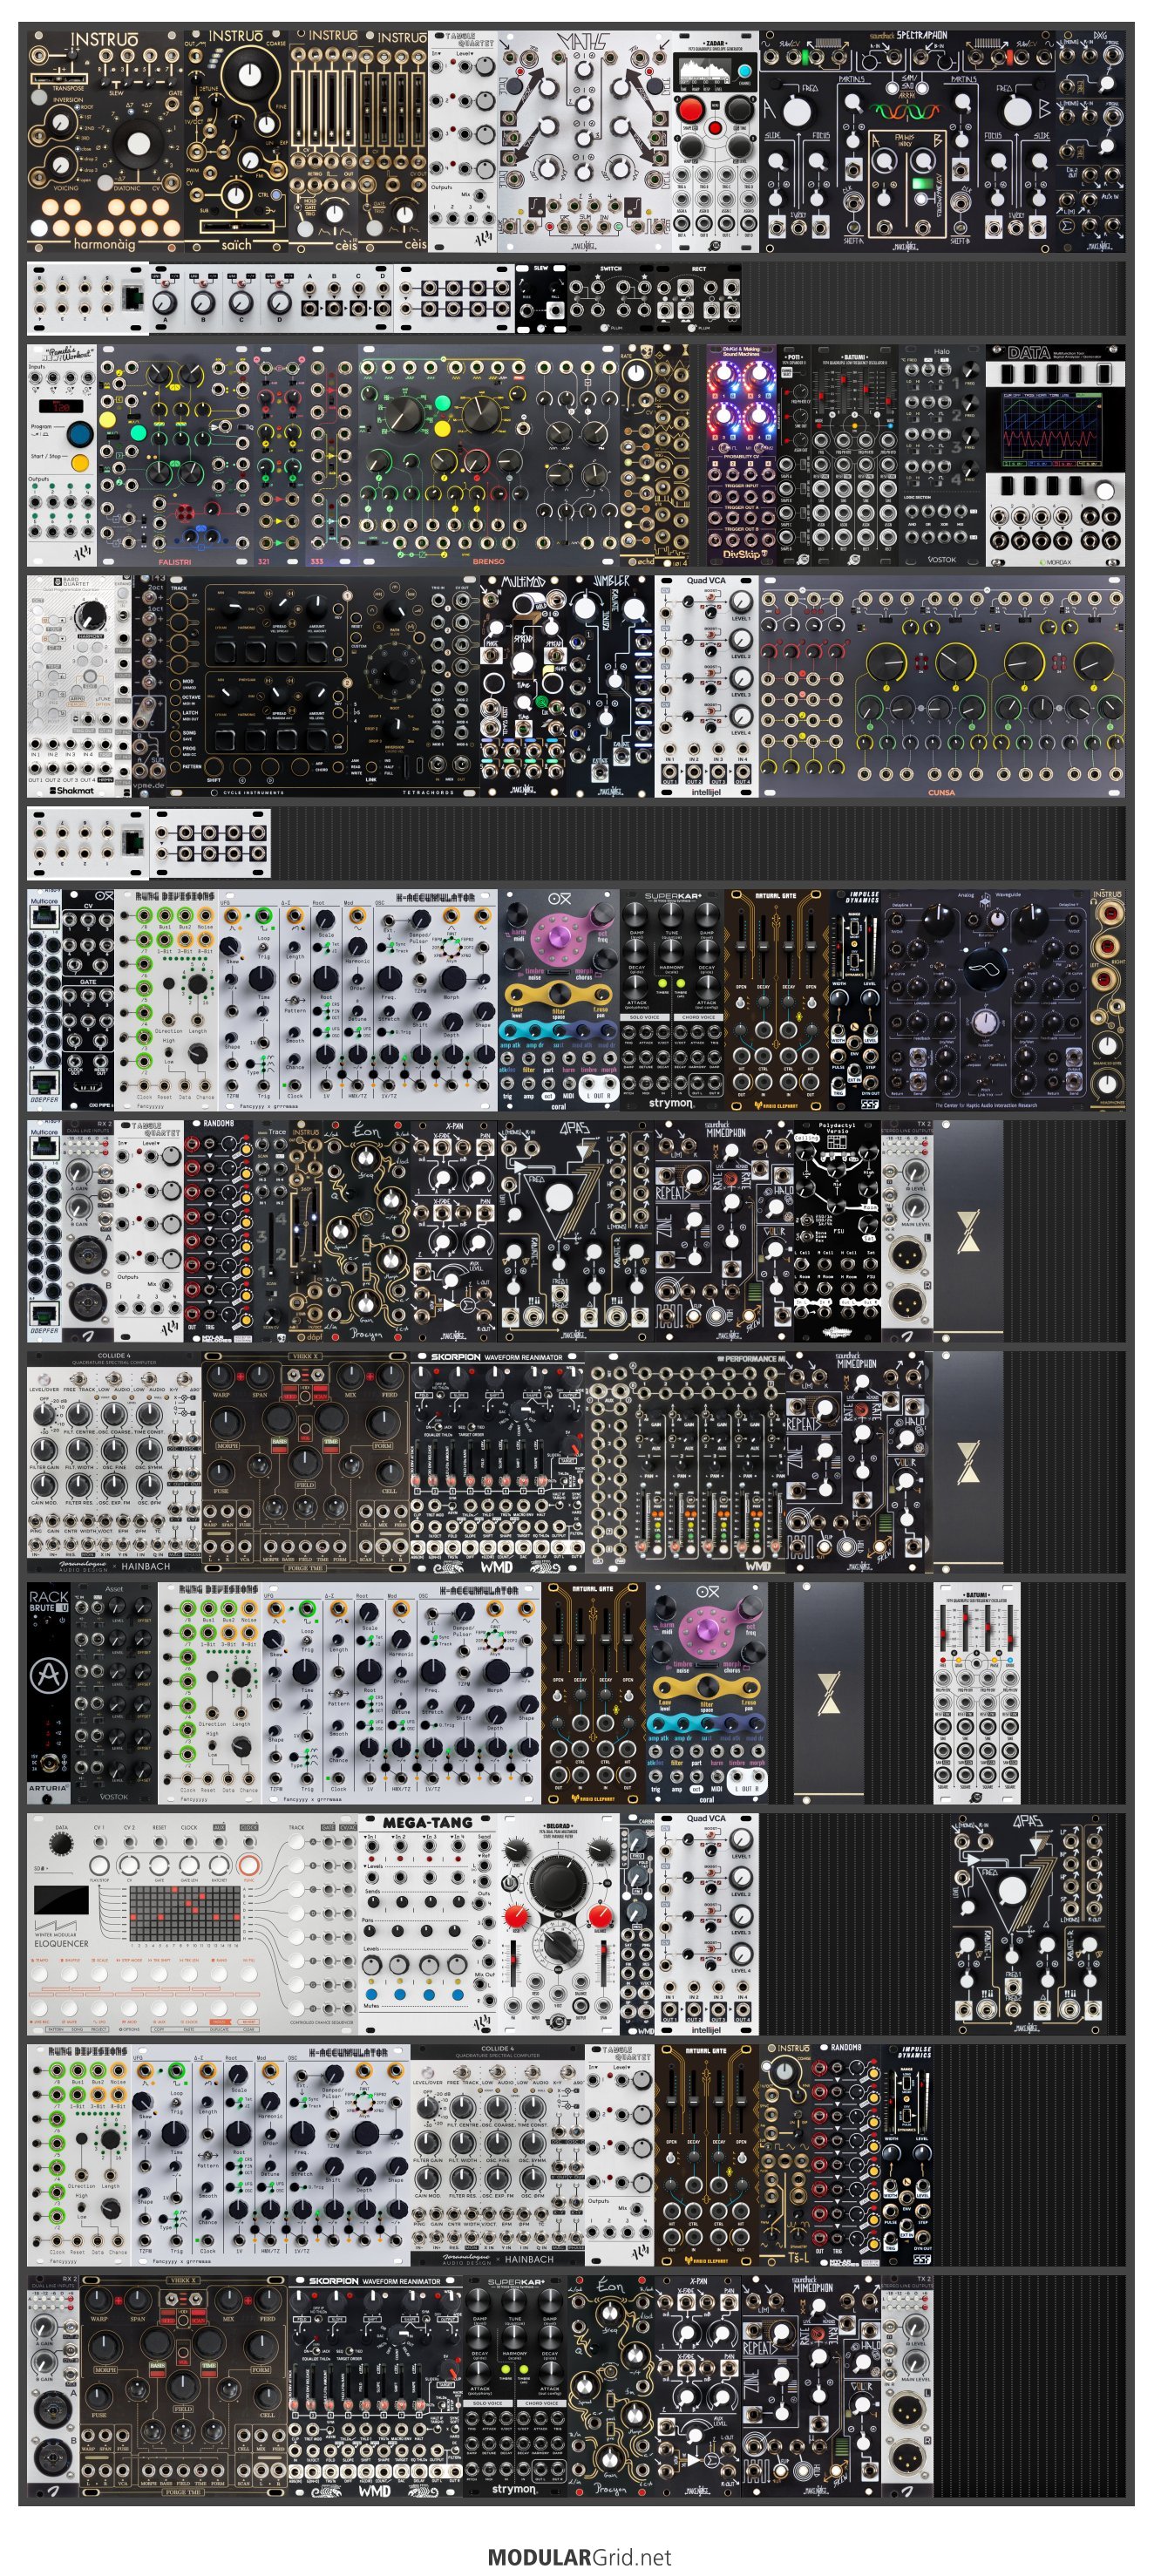Image resolution: width=1161 pixels, height=2576 pixels.
Task: Click the Eloquencer black display screen
Action: coord(60,1900)
